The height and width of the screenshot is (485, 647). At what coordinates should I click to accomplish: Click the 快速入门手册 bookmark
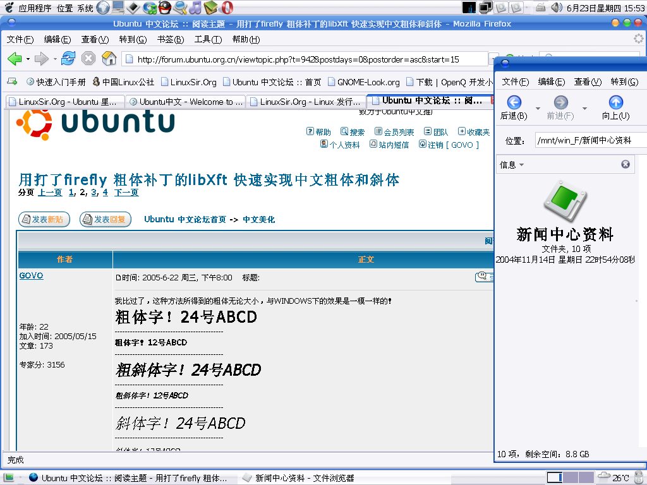(x=56, y=82)
